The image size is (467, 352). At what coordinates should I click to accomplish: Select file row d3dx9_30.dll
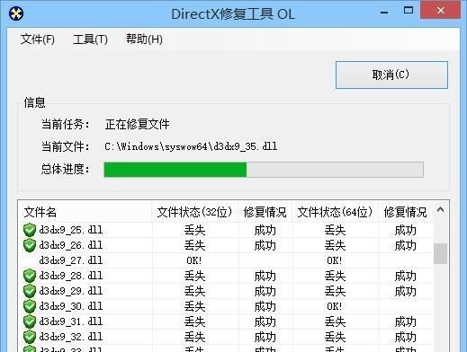point(226,306)
